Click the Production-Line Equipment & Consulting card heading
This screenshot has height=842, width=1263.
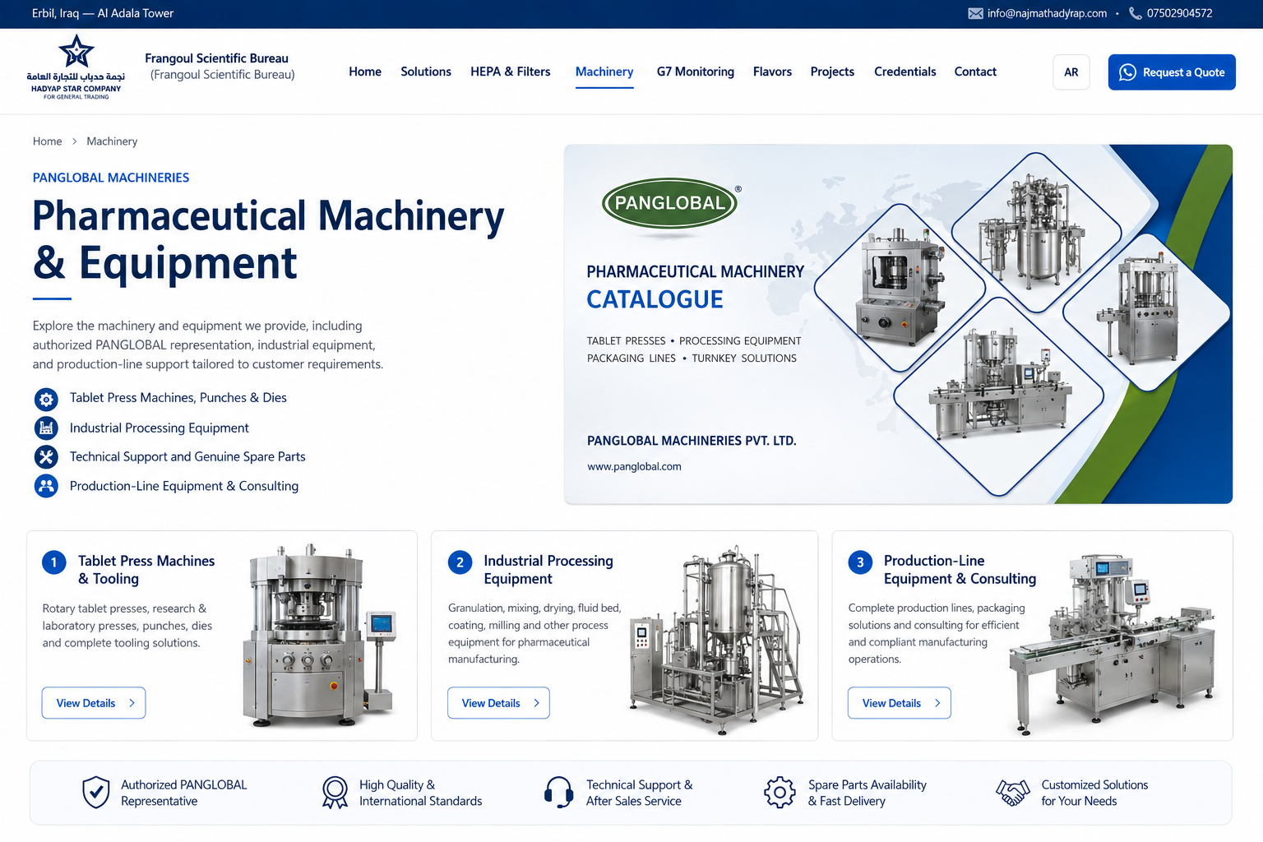pos(960,570)
